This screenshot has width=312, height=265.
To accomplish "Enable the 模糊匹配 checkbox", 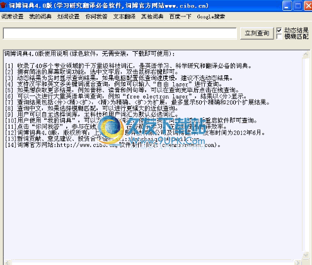I will (x=279, y=37).
